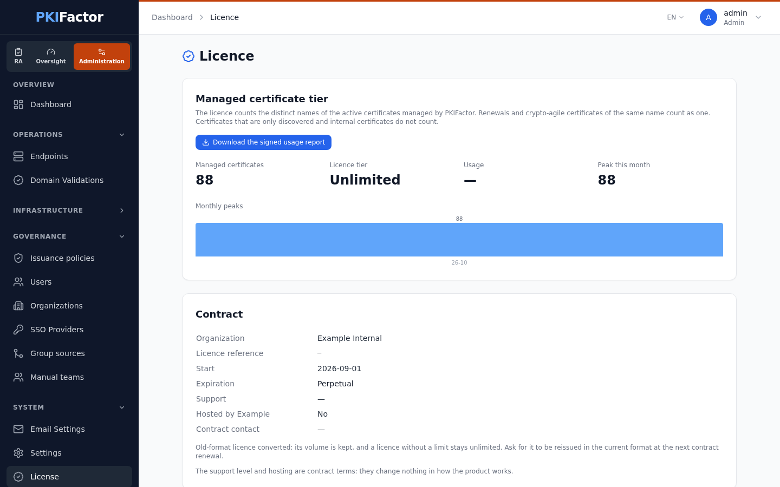Image resolution: width=780 pixels, height=487 pixels.
Task: Click the Organizations building icon
Action: point(18,306)
